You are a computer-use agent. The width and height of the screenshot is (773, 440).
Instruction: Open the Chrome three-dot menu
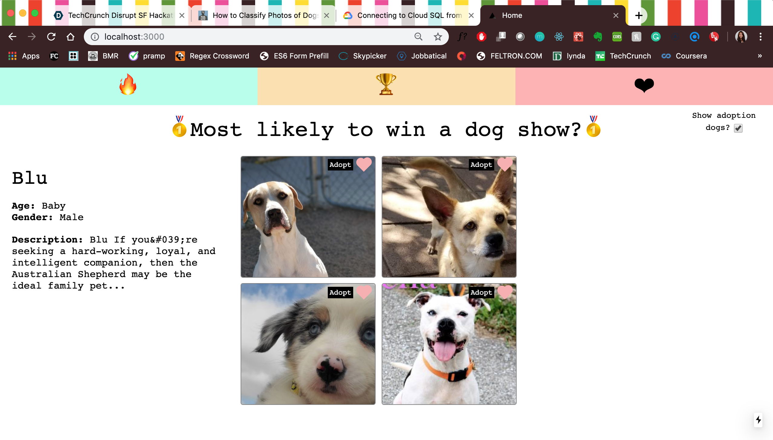[x=760, y=37]
